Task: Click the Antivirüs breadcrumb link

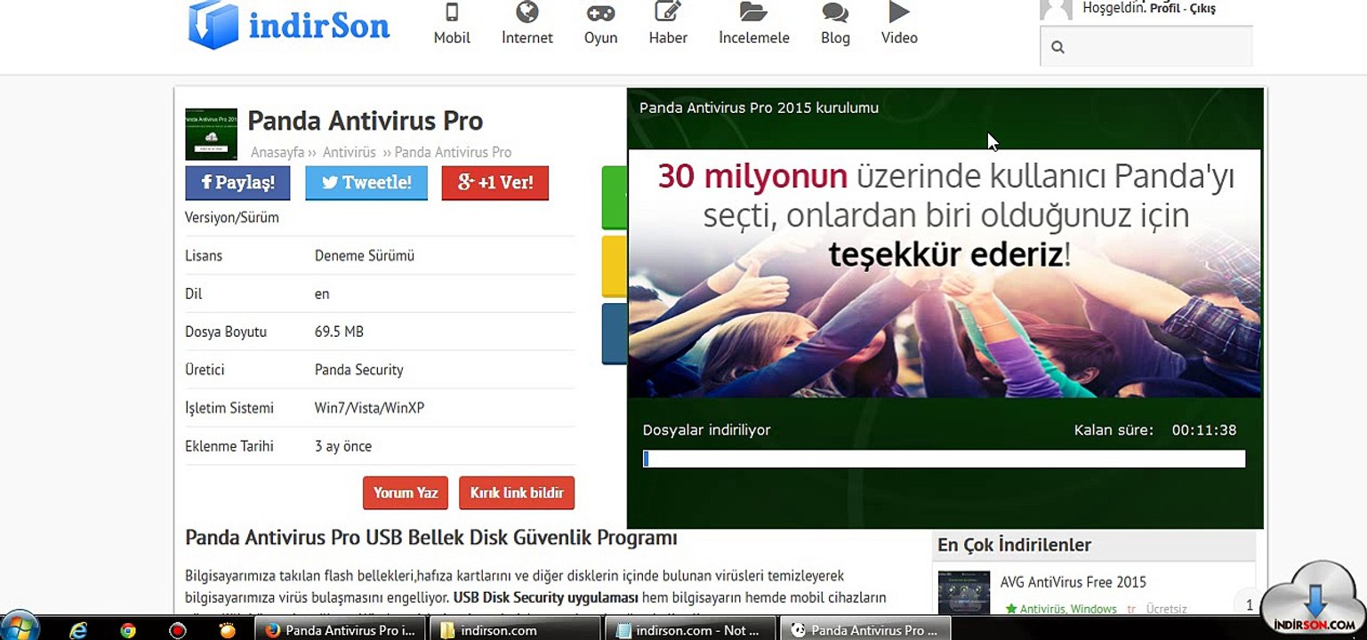Action: pos(349,152)
